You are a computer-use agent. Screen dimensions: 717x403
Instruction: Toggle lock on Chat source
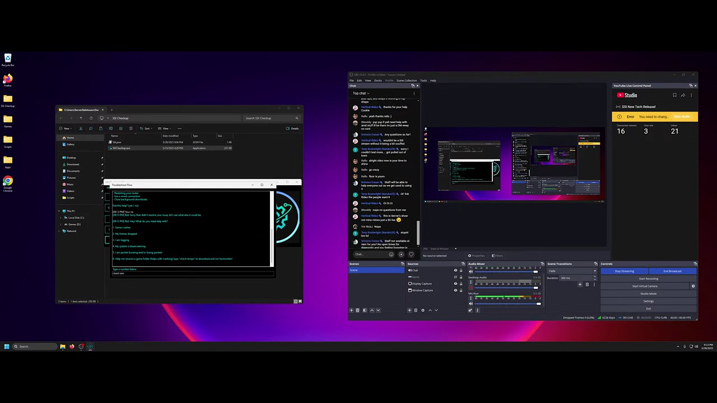tap(461, 270)
